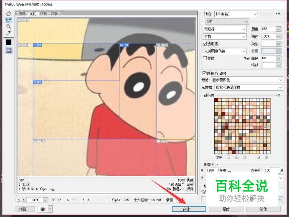Viewport: 289px width, 217px height.
Task: Click the zoom out minus button
Action: point(18,200)
